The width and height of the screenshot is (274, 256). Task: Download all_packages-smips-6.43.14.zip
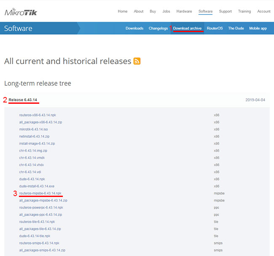point(42,250)
